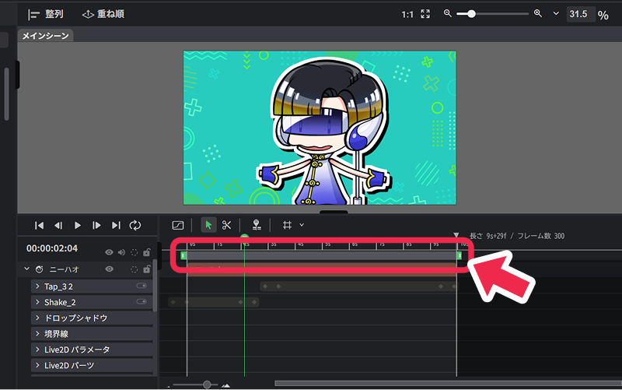This screenshot has height=390, width=622.
Task: Select the scissors cut tool
Action: [227, 225]
